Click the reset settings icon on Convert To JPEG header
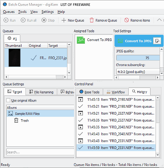The image size is (164, 168). [x=157, y=41]
